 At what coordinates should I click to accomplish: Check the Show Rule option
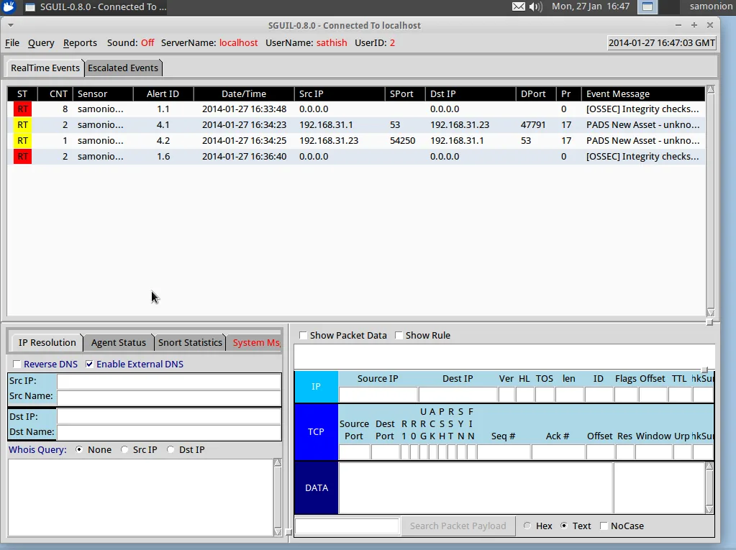[x=399, y=336]
